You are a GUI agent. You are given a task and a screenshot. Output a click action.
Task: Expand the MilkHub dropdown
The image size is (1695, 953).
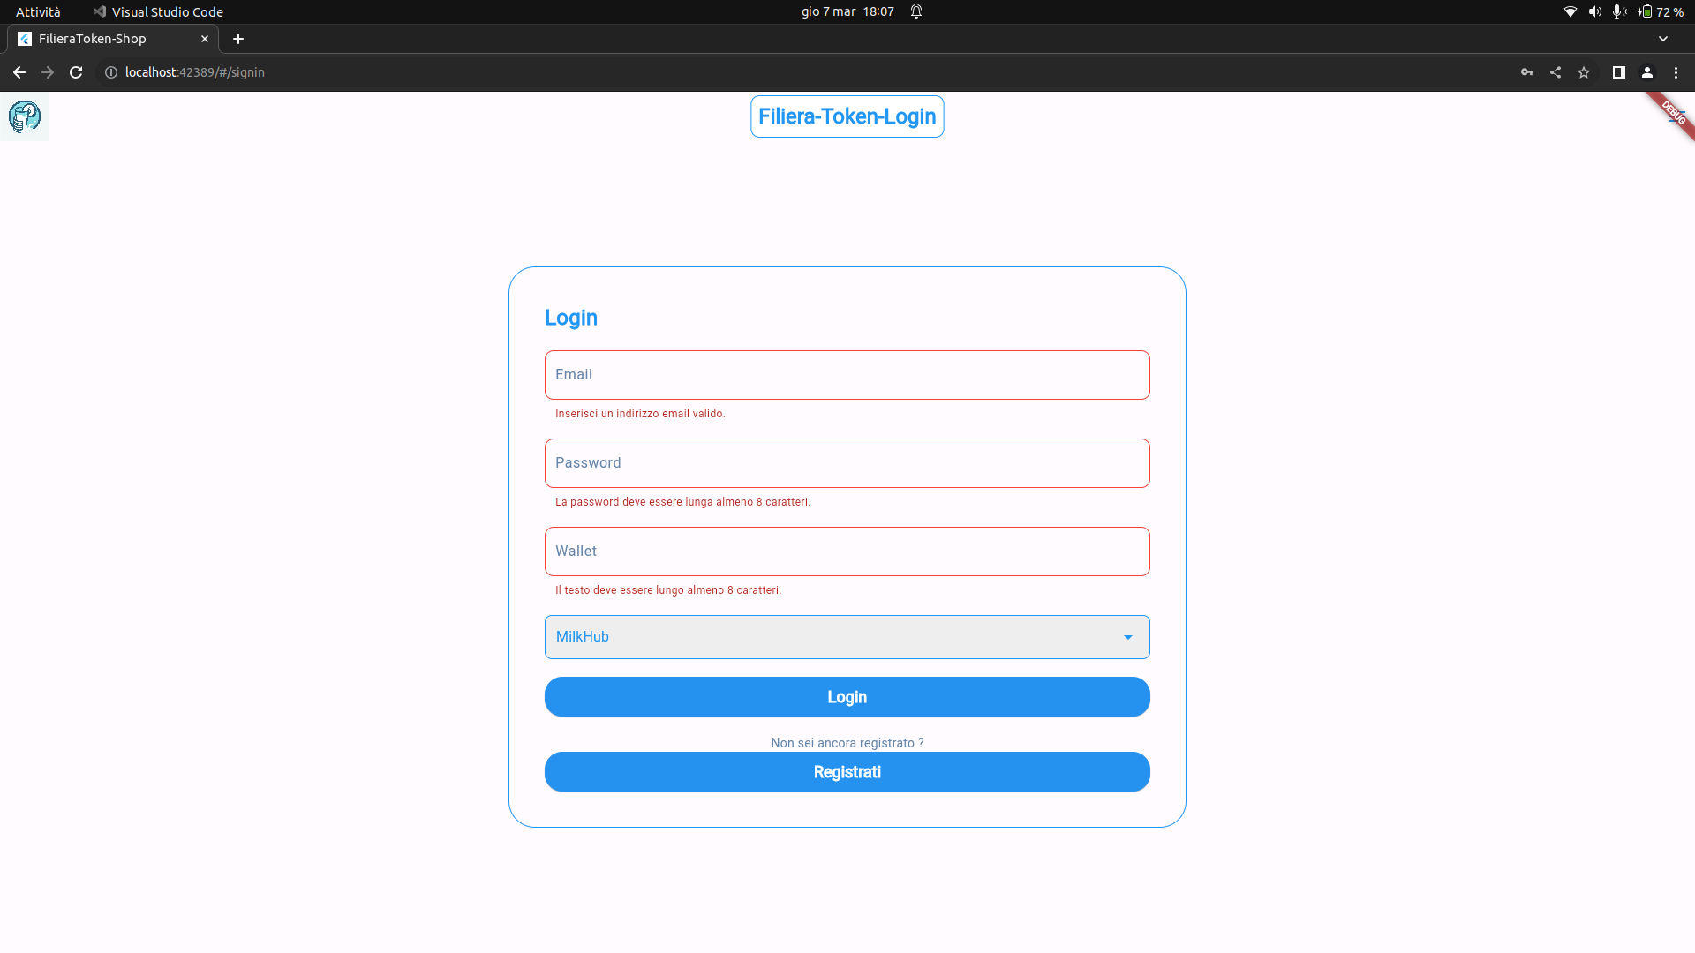click(x=847, y=637)
